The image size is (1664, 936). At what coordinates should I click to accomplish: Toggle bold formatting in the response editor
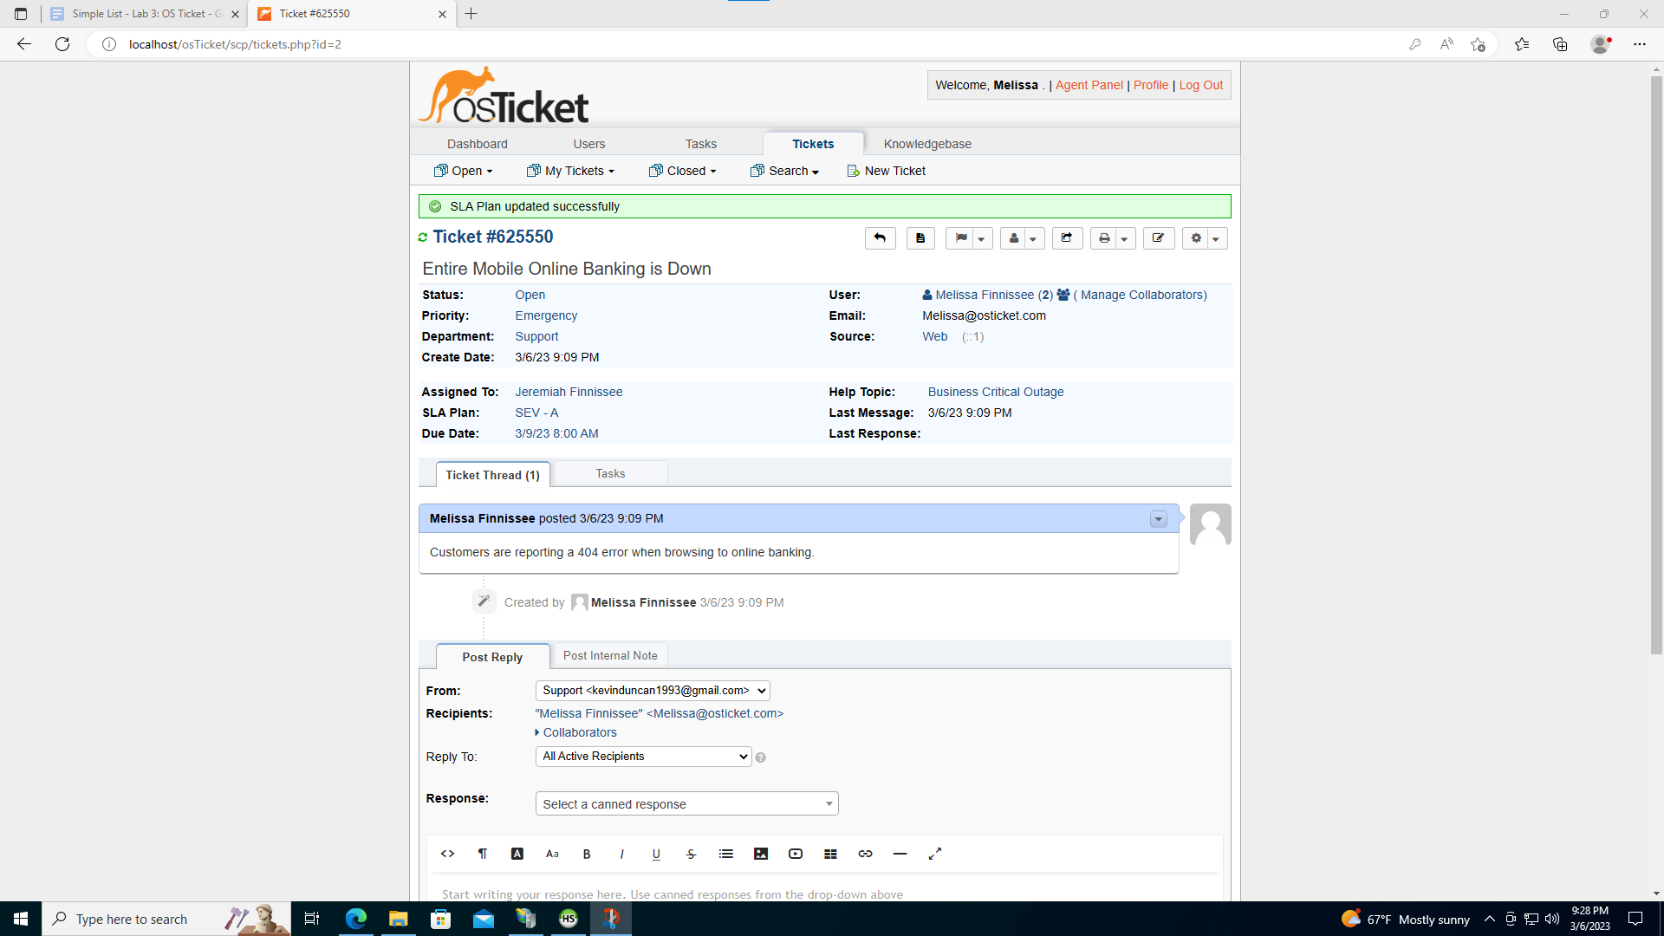pyautogui.click(x=587, y=854)
